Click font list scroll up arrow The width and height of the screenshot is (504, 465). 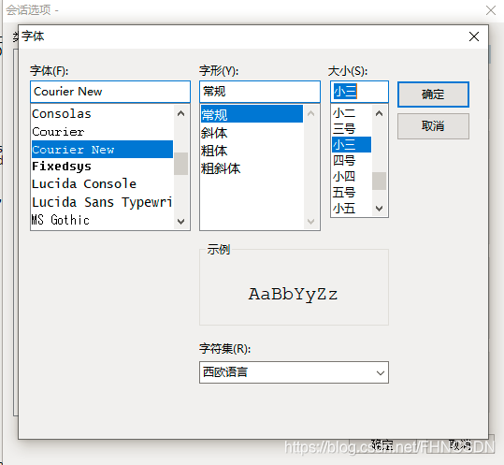(181, 113)
